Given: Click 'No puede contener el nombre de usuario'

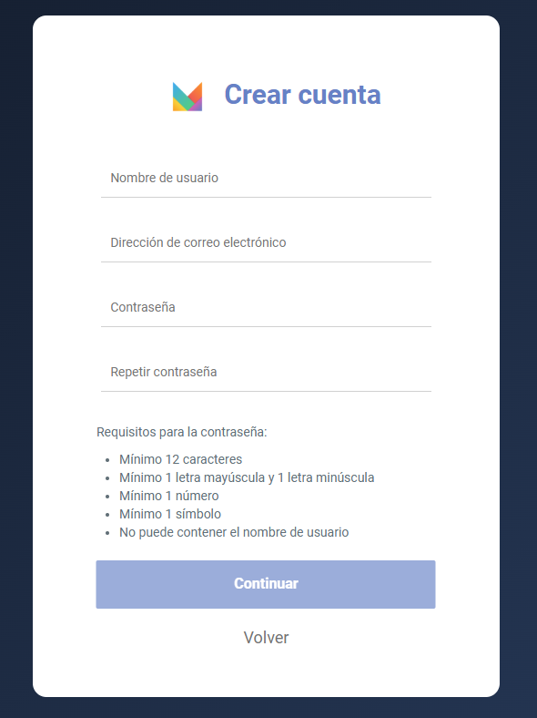Looking at the screenshot, I should coord(234,532).
